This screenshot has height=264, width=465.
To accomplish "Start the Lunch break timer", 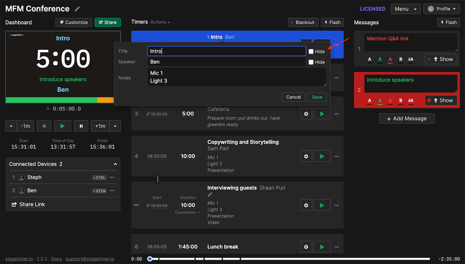I will [x=322, y=246].
